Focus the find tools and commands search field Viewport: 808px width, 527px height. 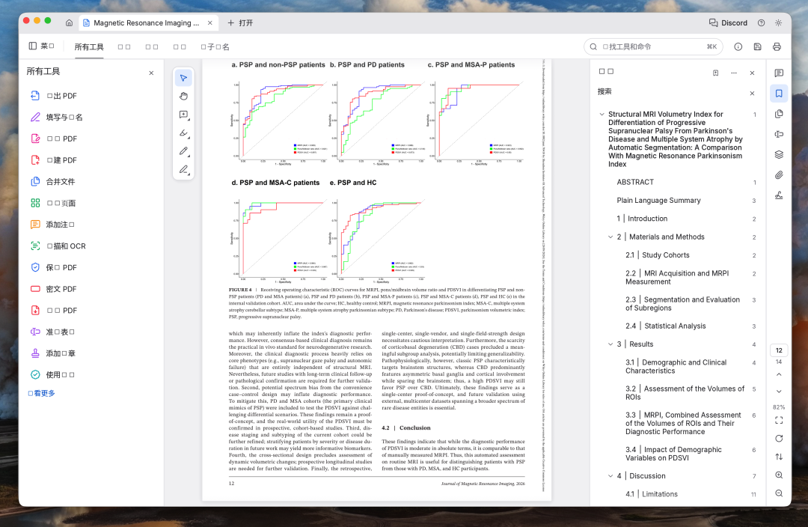(x=653, y=46)
